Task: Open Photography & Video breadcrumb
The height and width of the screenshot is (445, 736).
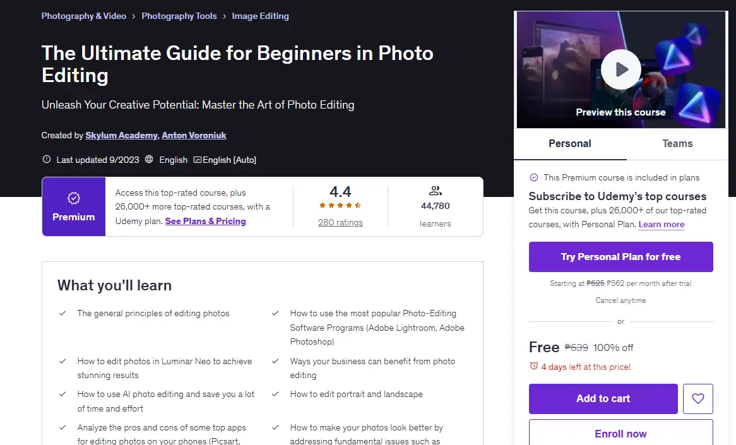Action: click(83, 16)
